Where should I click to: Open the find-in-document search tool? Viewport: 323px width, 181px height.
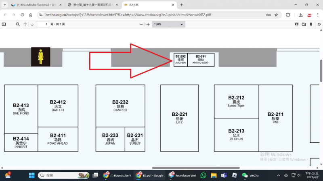[x=18, y=24]
